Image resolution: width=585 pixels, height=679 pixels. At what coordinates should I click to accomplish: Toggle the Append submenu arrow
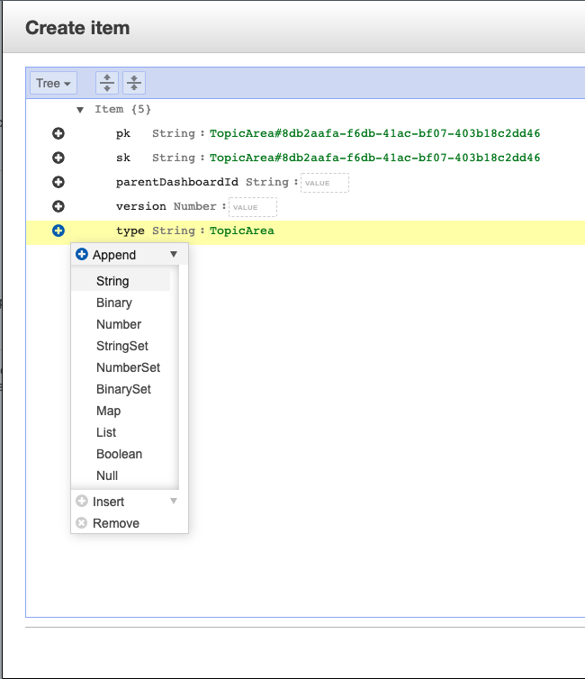(174, 254)
